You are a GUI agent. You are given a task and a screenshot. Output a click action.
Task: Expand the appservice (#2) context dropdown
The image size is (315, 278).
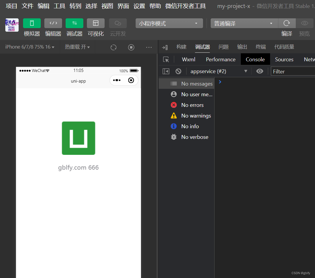246,71
